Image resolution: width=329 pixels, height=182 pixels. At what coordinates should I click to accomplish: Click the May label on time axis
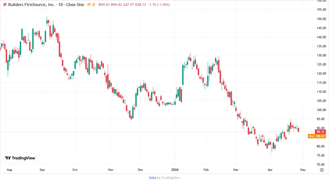pyautogui.click(x=303, y=170)
